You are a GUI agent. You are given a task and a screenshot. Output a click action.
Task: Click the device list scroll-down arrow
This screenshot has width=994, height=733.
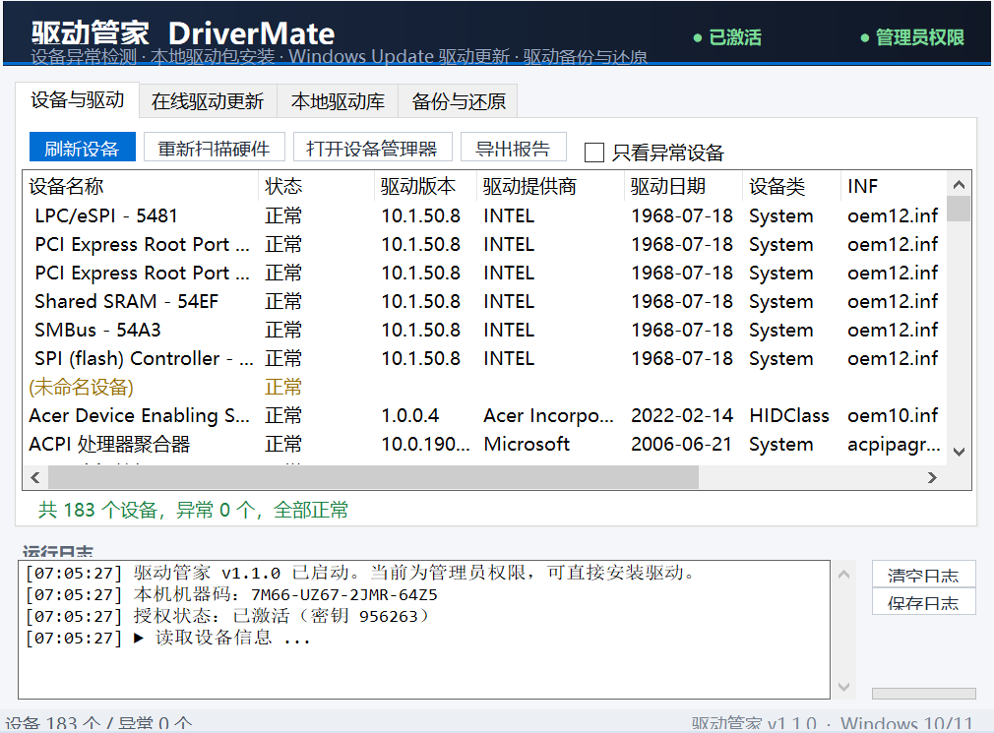click(x=959, y=453)
